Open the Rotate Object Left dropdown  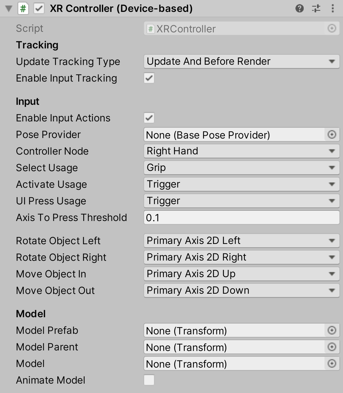[x=241, y=241]
